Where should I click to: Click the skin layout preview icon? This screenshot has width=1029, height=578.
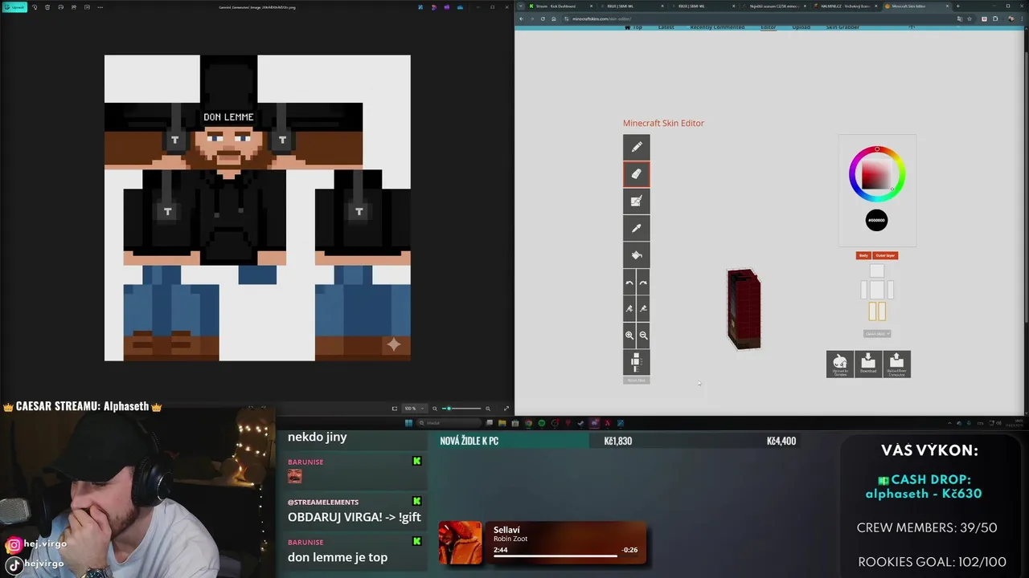click(636, 362)
